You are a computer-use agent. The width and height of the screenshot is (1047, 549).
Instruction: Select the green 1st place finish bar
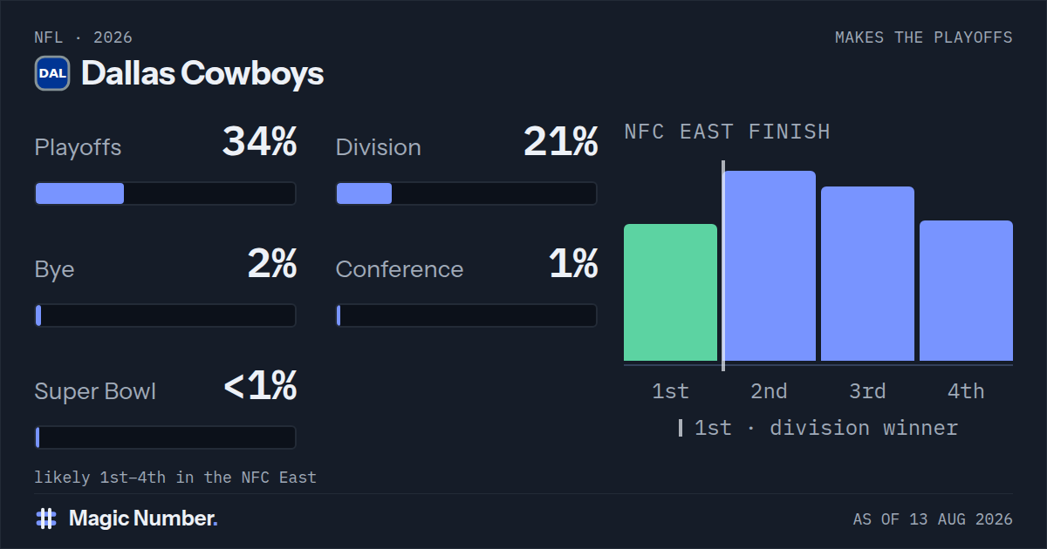click(670, 293)
